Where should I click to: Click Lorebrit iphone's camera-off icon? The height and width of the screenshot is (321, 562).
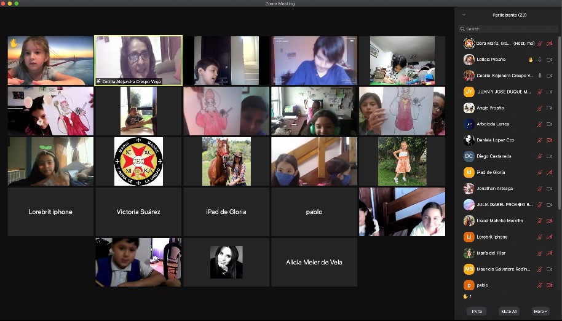549,237
